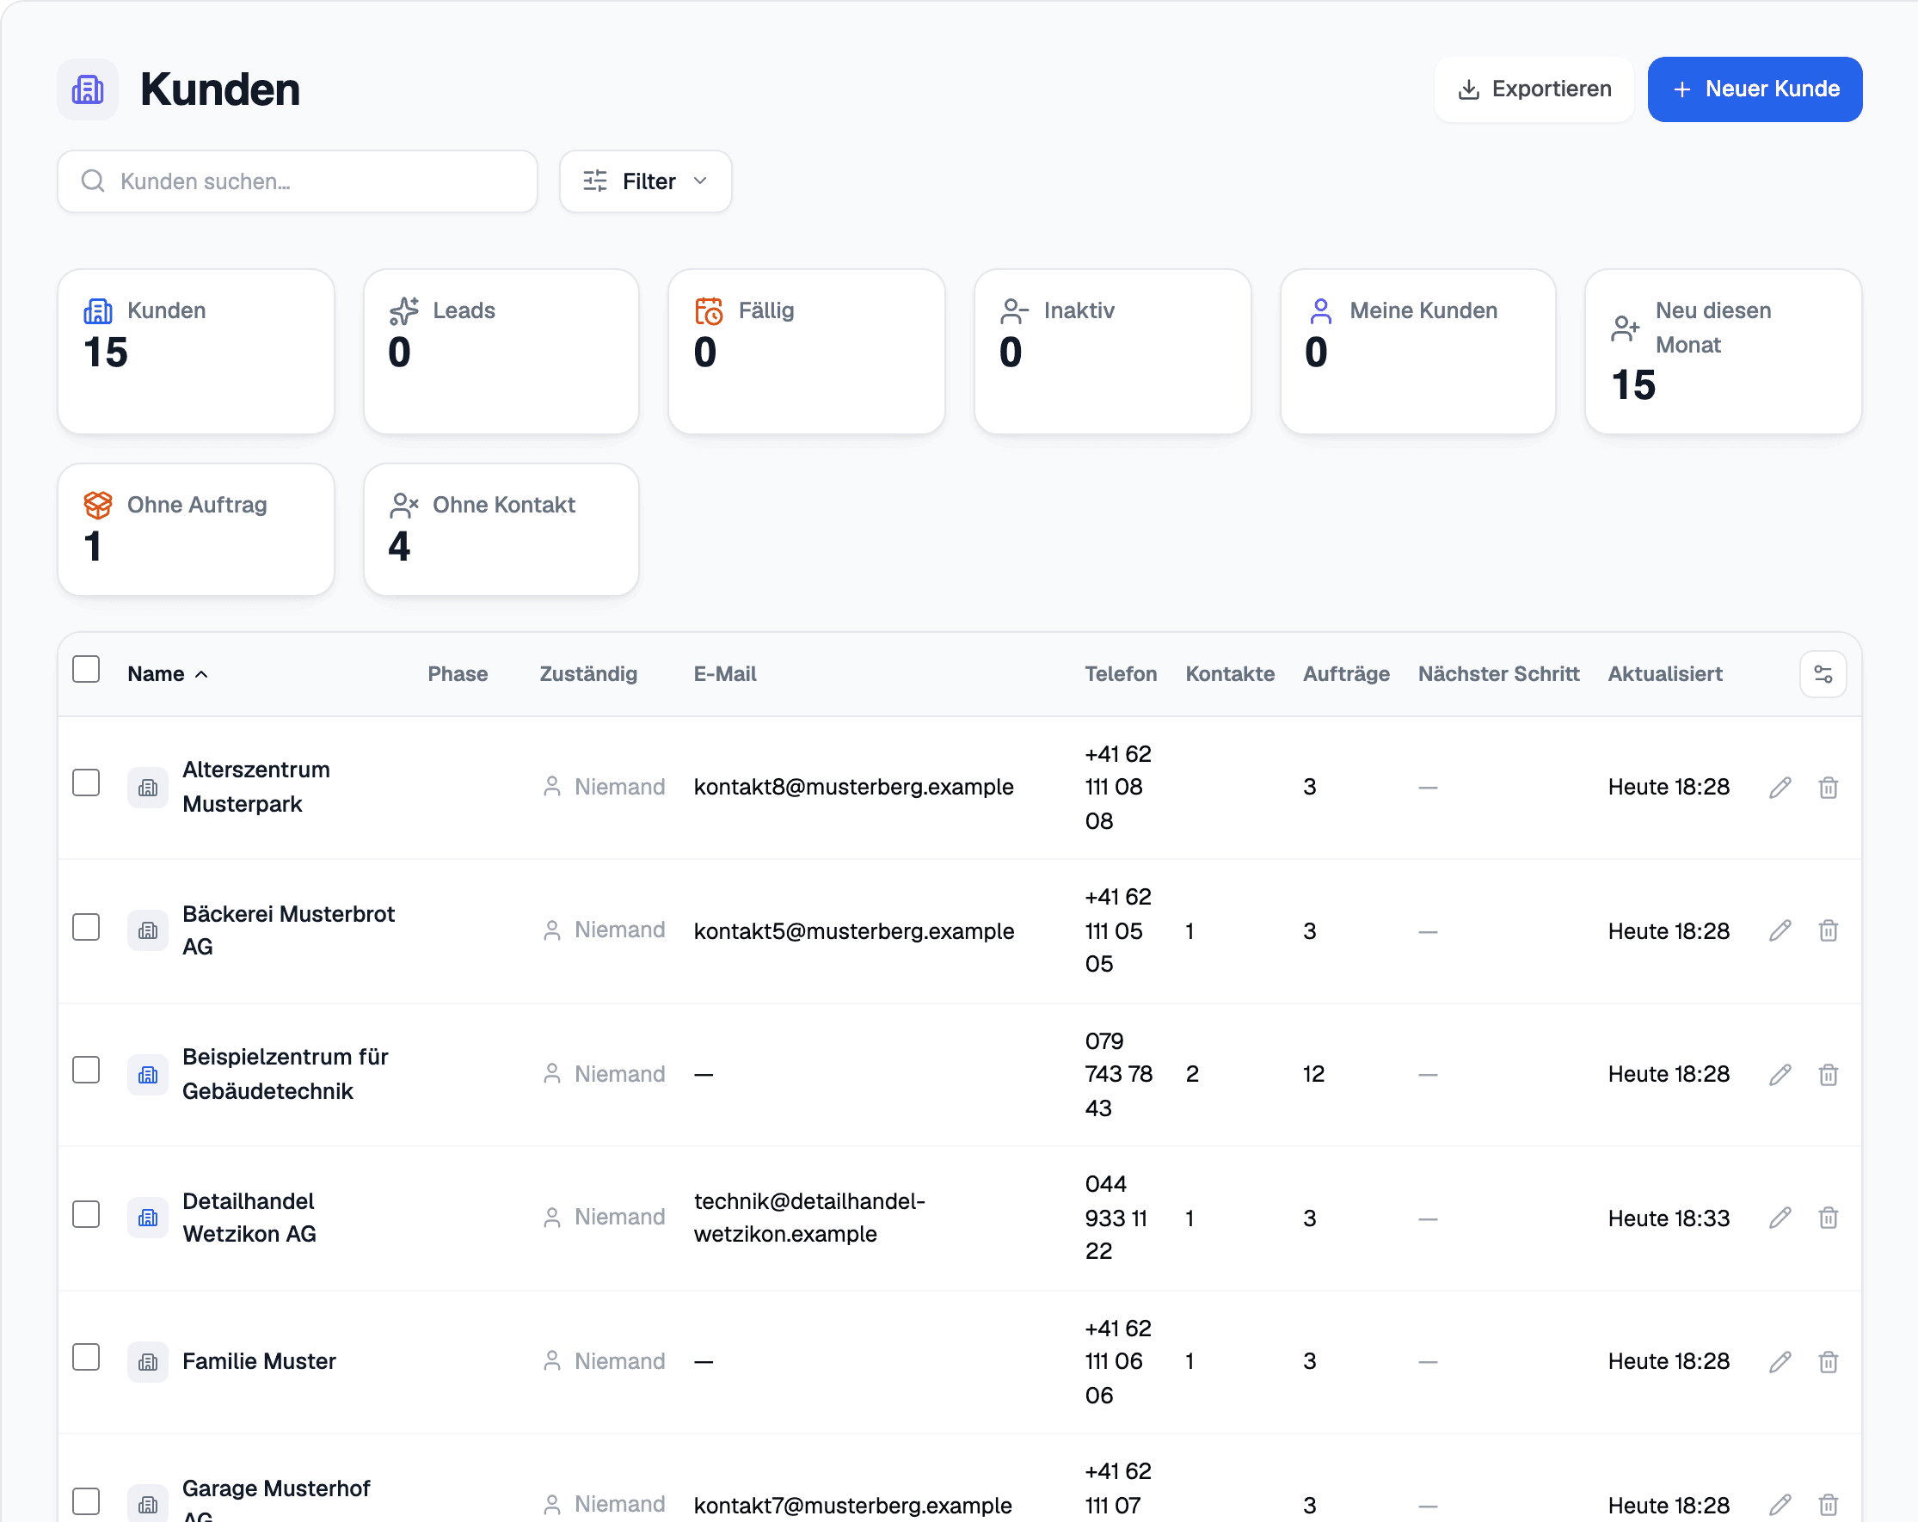Image resolution: width=1918 pixels, height=1522 pixels.
Task: Click the edit pencil for Detailhandel Wetzikon AG
Action: point(1780,1218)
